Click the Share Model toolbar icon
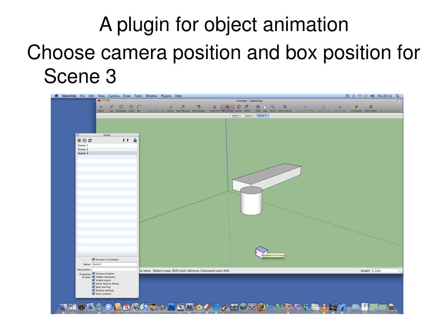This screenshot has height=336, width=448. pyautogui.click(x=371, y=108)
